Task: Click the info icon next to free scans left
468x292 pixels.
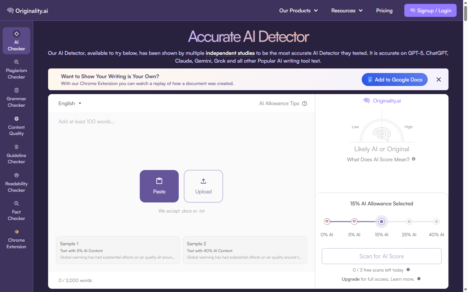Action: point(408,270)
